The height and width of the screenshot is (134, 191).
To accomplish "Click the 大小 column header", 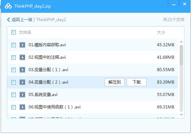I will point(161,32).
